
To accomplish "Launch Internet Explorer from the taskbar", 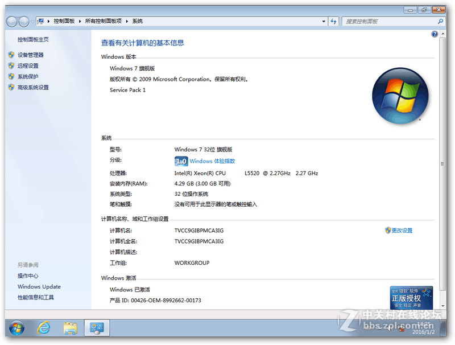I will 43,328.
